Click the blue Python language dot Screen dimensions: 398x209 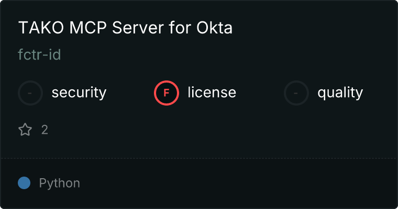point(24,183)
